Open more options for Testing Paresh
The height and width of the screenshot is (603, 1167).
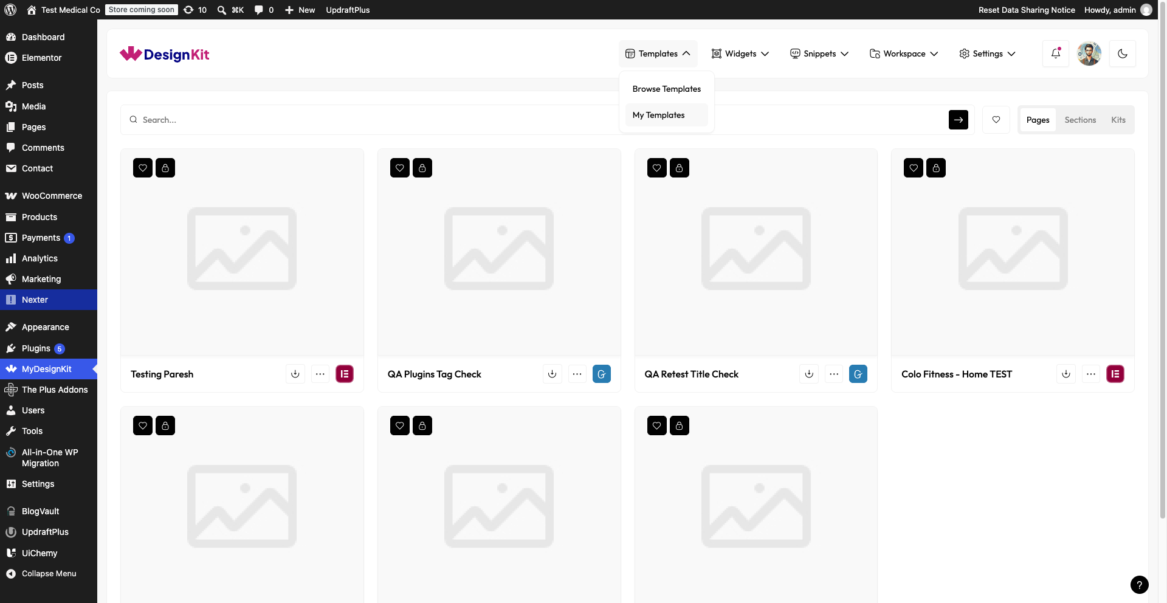pos(320,374)
